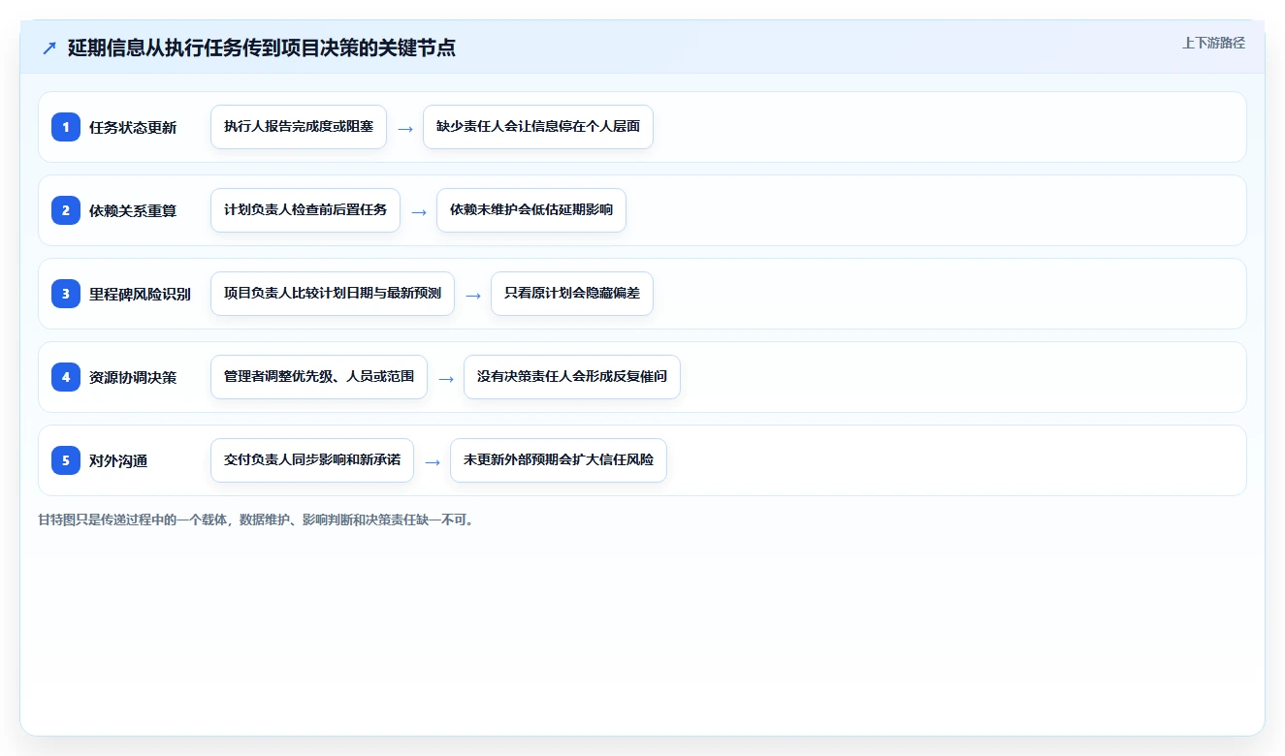Screen dimensions: 1285x756
Task: Click the 里程碑风险识别 step label
Action: click(140, 294)
